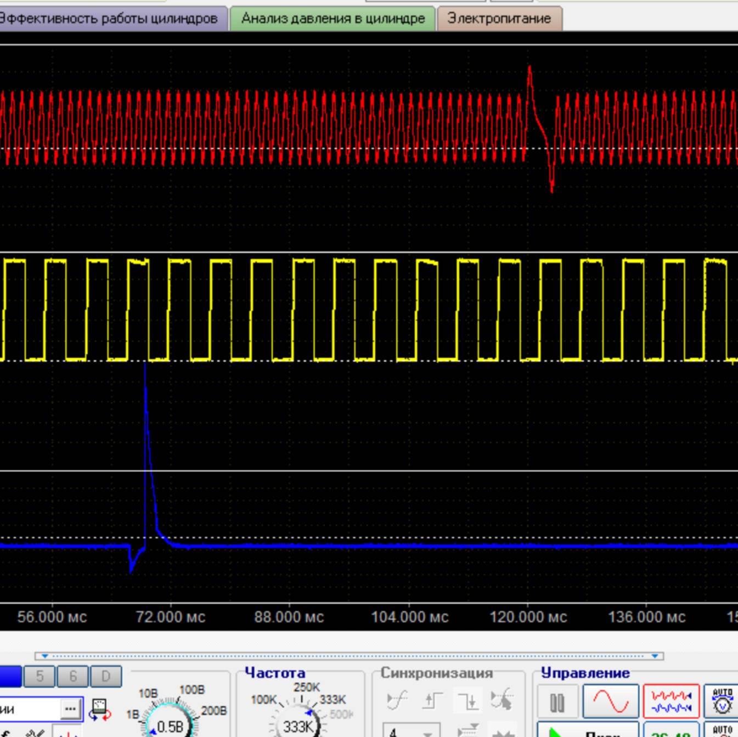The height and width of the screenshot is (737, 738).
Task: Switch to the 'Электропитание' tab
Action: tap(499, 19)
